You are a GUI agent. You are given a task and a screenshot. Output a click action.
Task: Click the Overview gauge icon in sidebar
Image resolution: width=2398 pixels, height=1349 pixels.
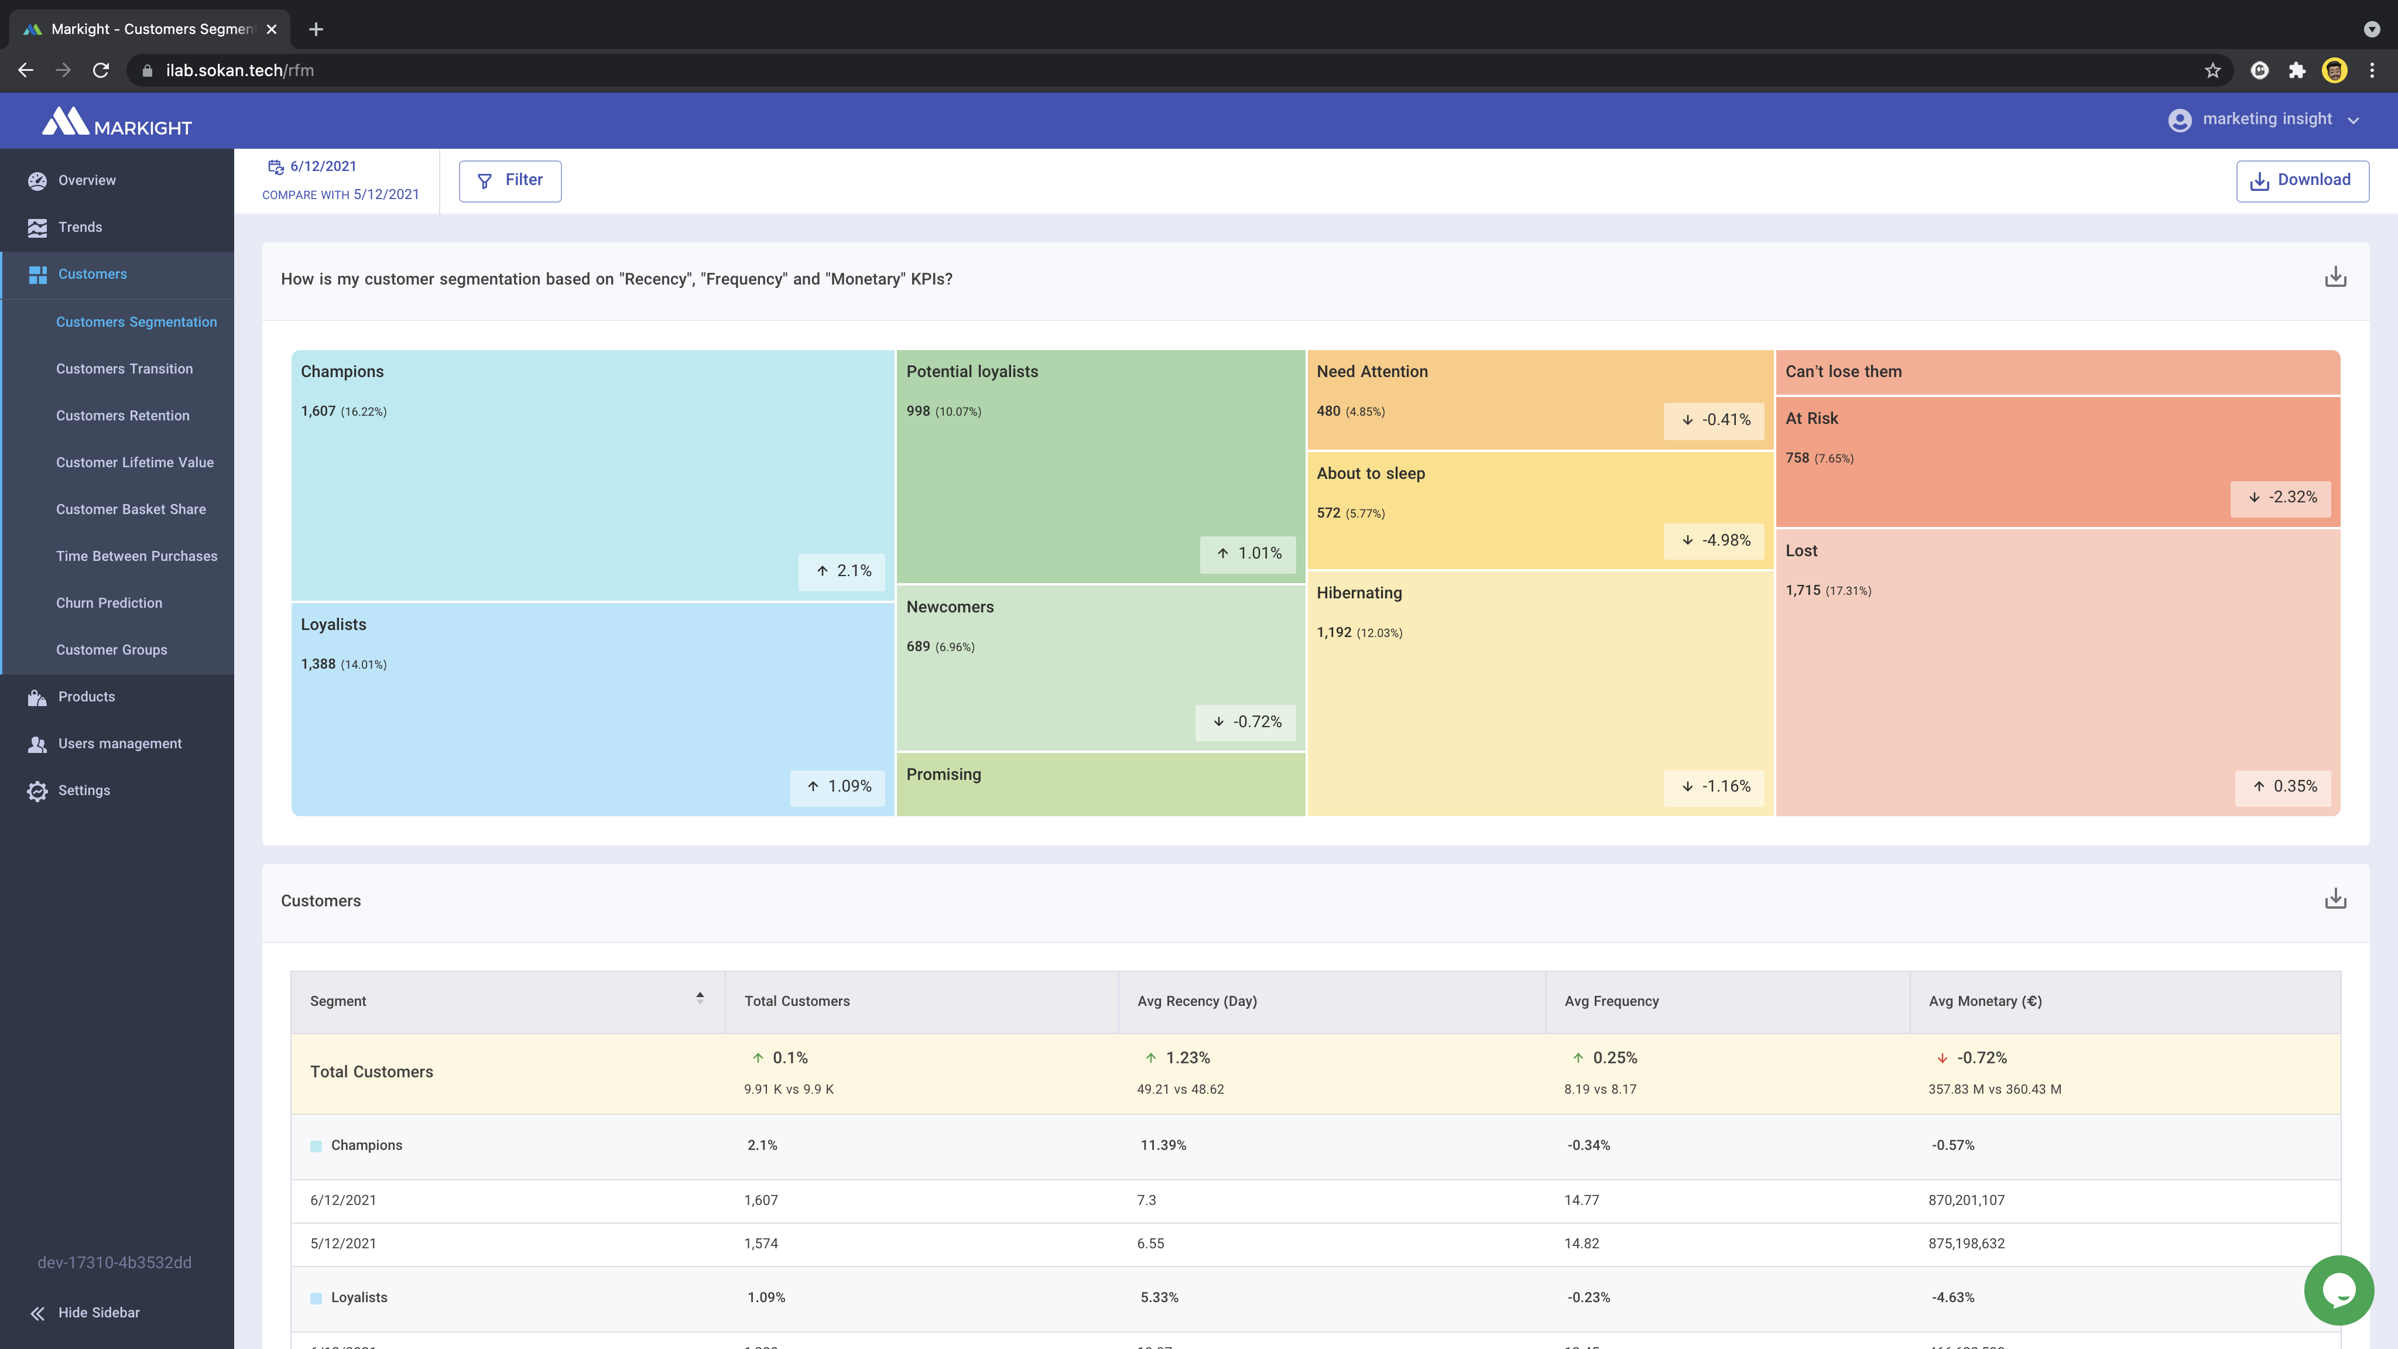coord(37,180)
